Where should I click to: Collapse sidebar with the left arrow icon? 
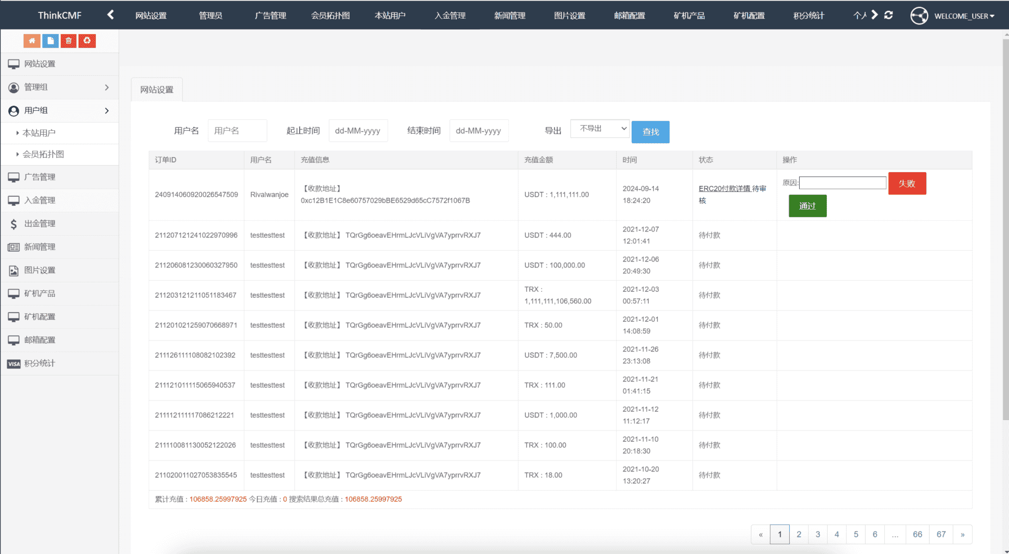coord(110,15)
